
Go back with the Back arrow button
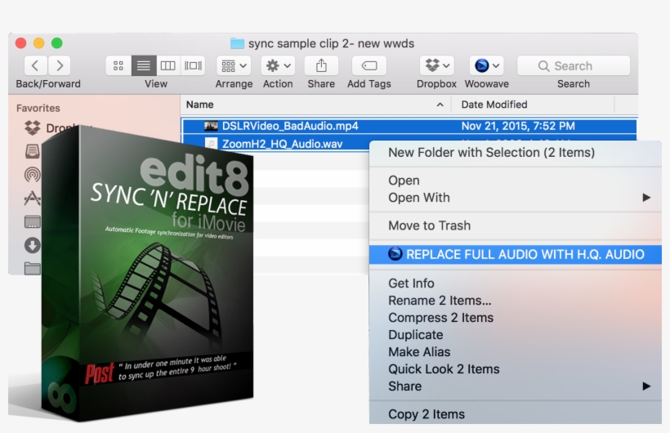[x=35, y=66]
